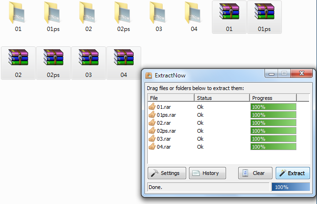The height and width of the screenshot is (204, 317).
Task: Select the 01.rar file name
Action: coord(164,107)
